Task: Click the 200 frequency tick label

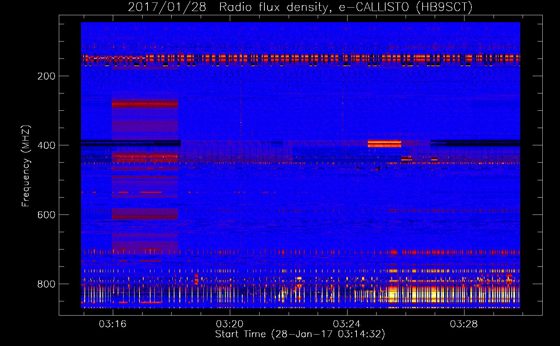Action: pos(46,76)
